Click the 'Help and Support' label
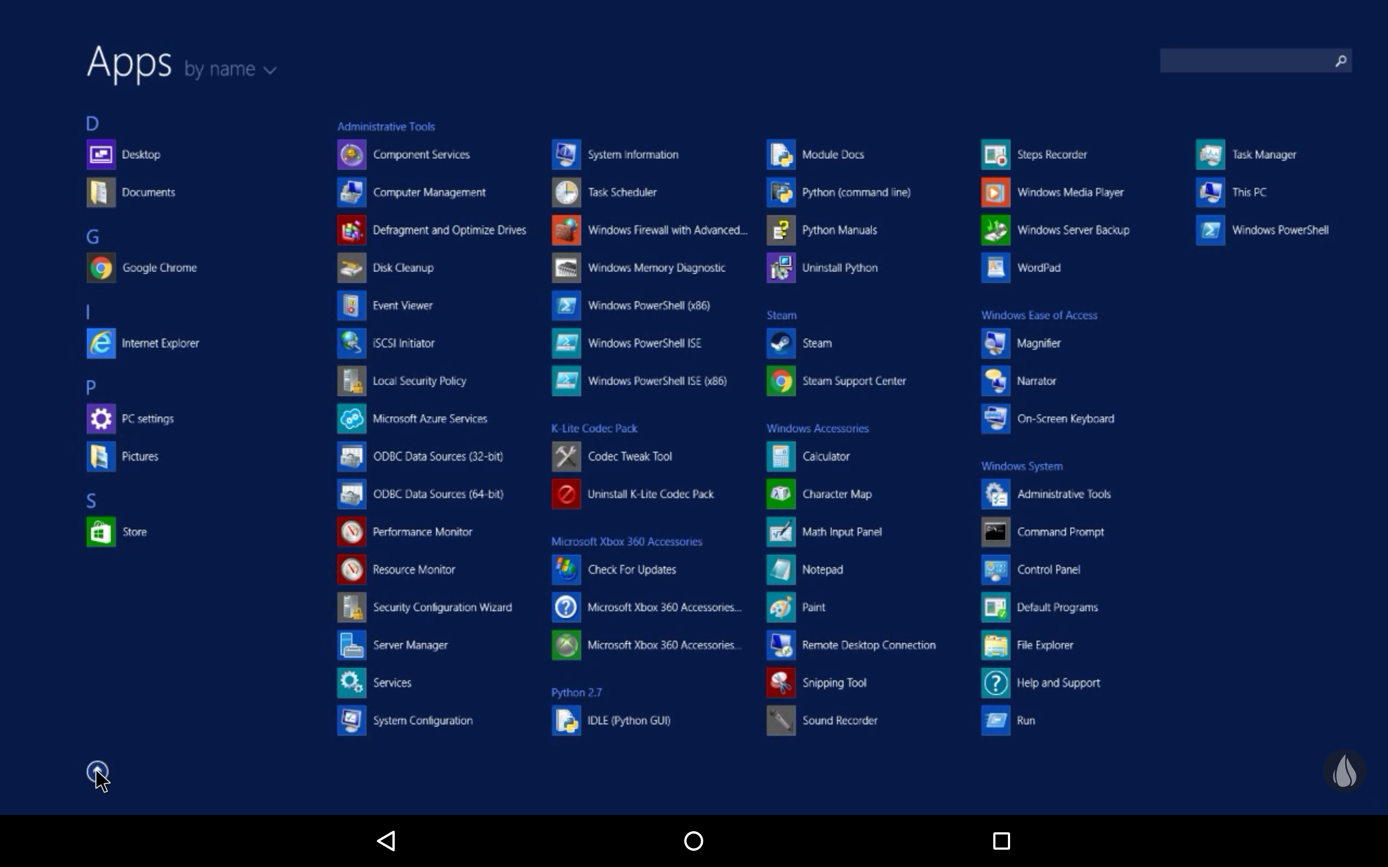Screen dimensions: 1388x867 point(1058,683)
